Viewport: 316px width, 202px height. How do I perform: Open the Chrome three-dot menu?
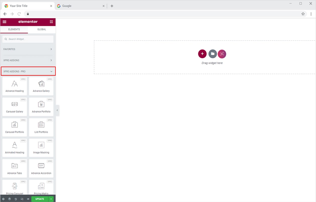click(311, 14)
